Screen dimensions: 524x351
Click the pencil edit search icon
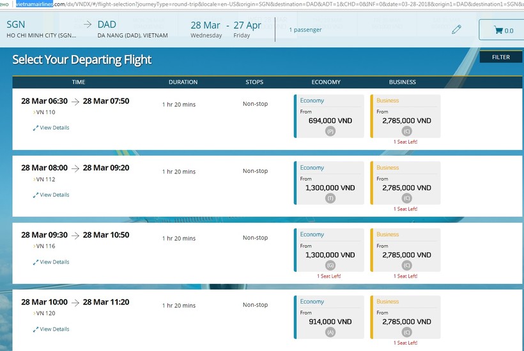456,29
